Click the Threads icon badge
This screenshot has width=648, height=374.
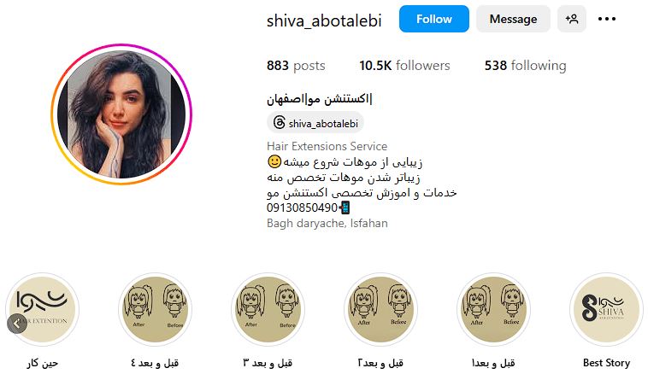click(280, 123)
